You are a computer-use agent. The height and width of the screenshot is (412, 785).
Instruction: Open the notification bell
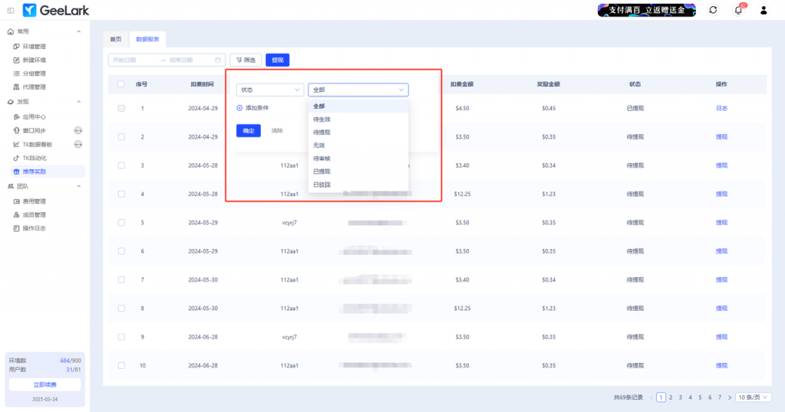(738, 10)
